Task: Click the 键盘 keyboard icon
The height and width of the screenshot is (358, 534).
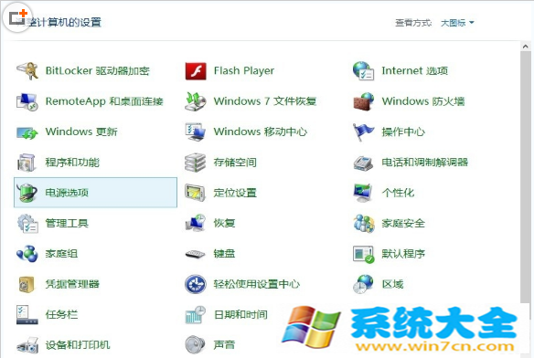Action: (x=196, y=254)
